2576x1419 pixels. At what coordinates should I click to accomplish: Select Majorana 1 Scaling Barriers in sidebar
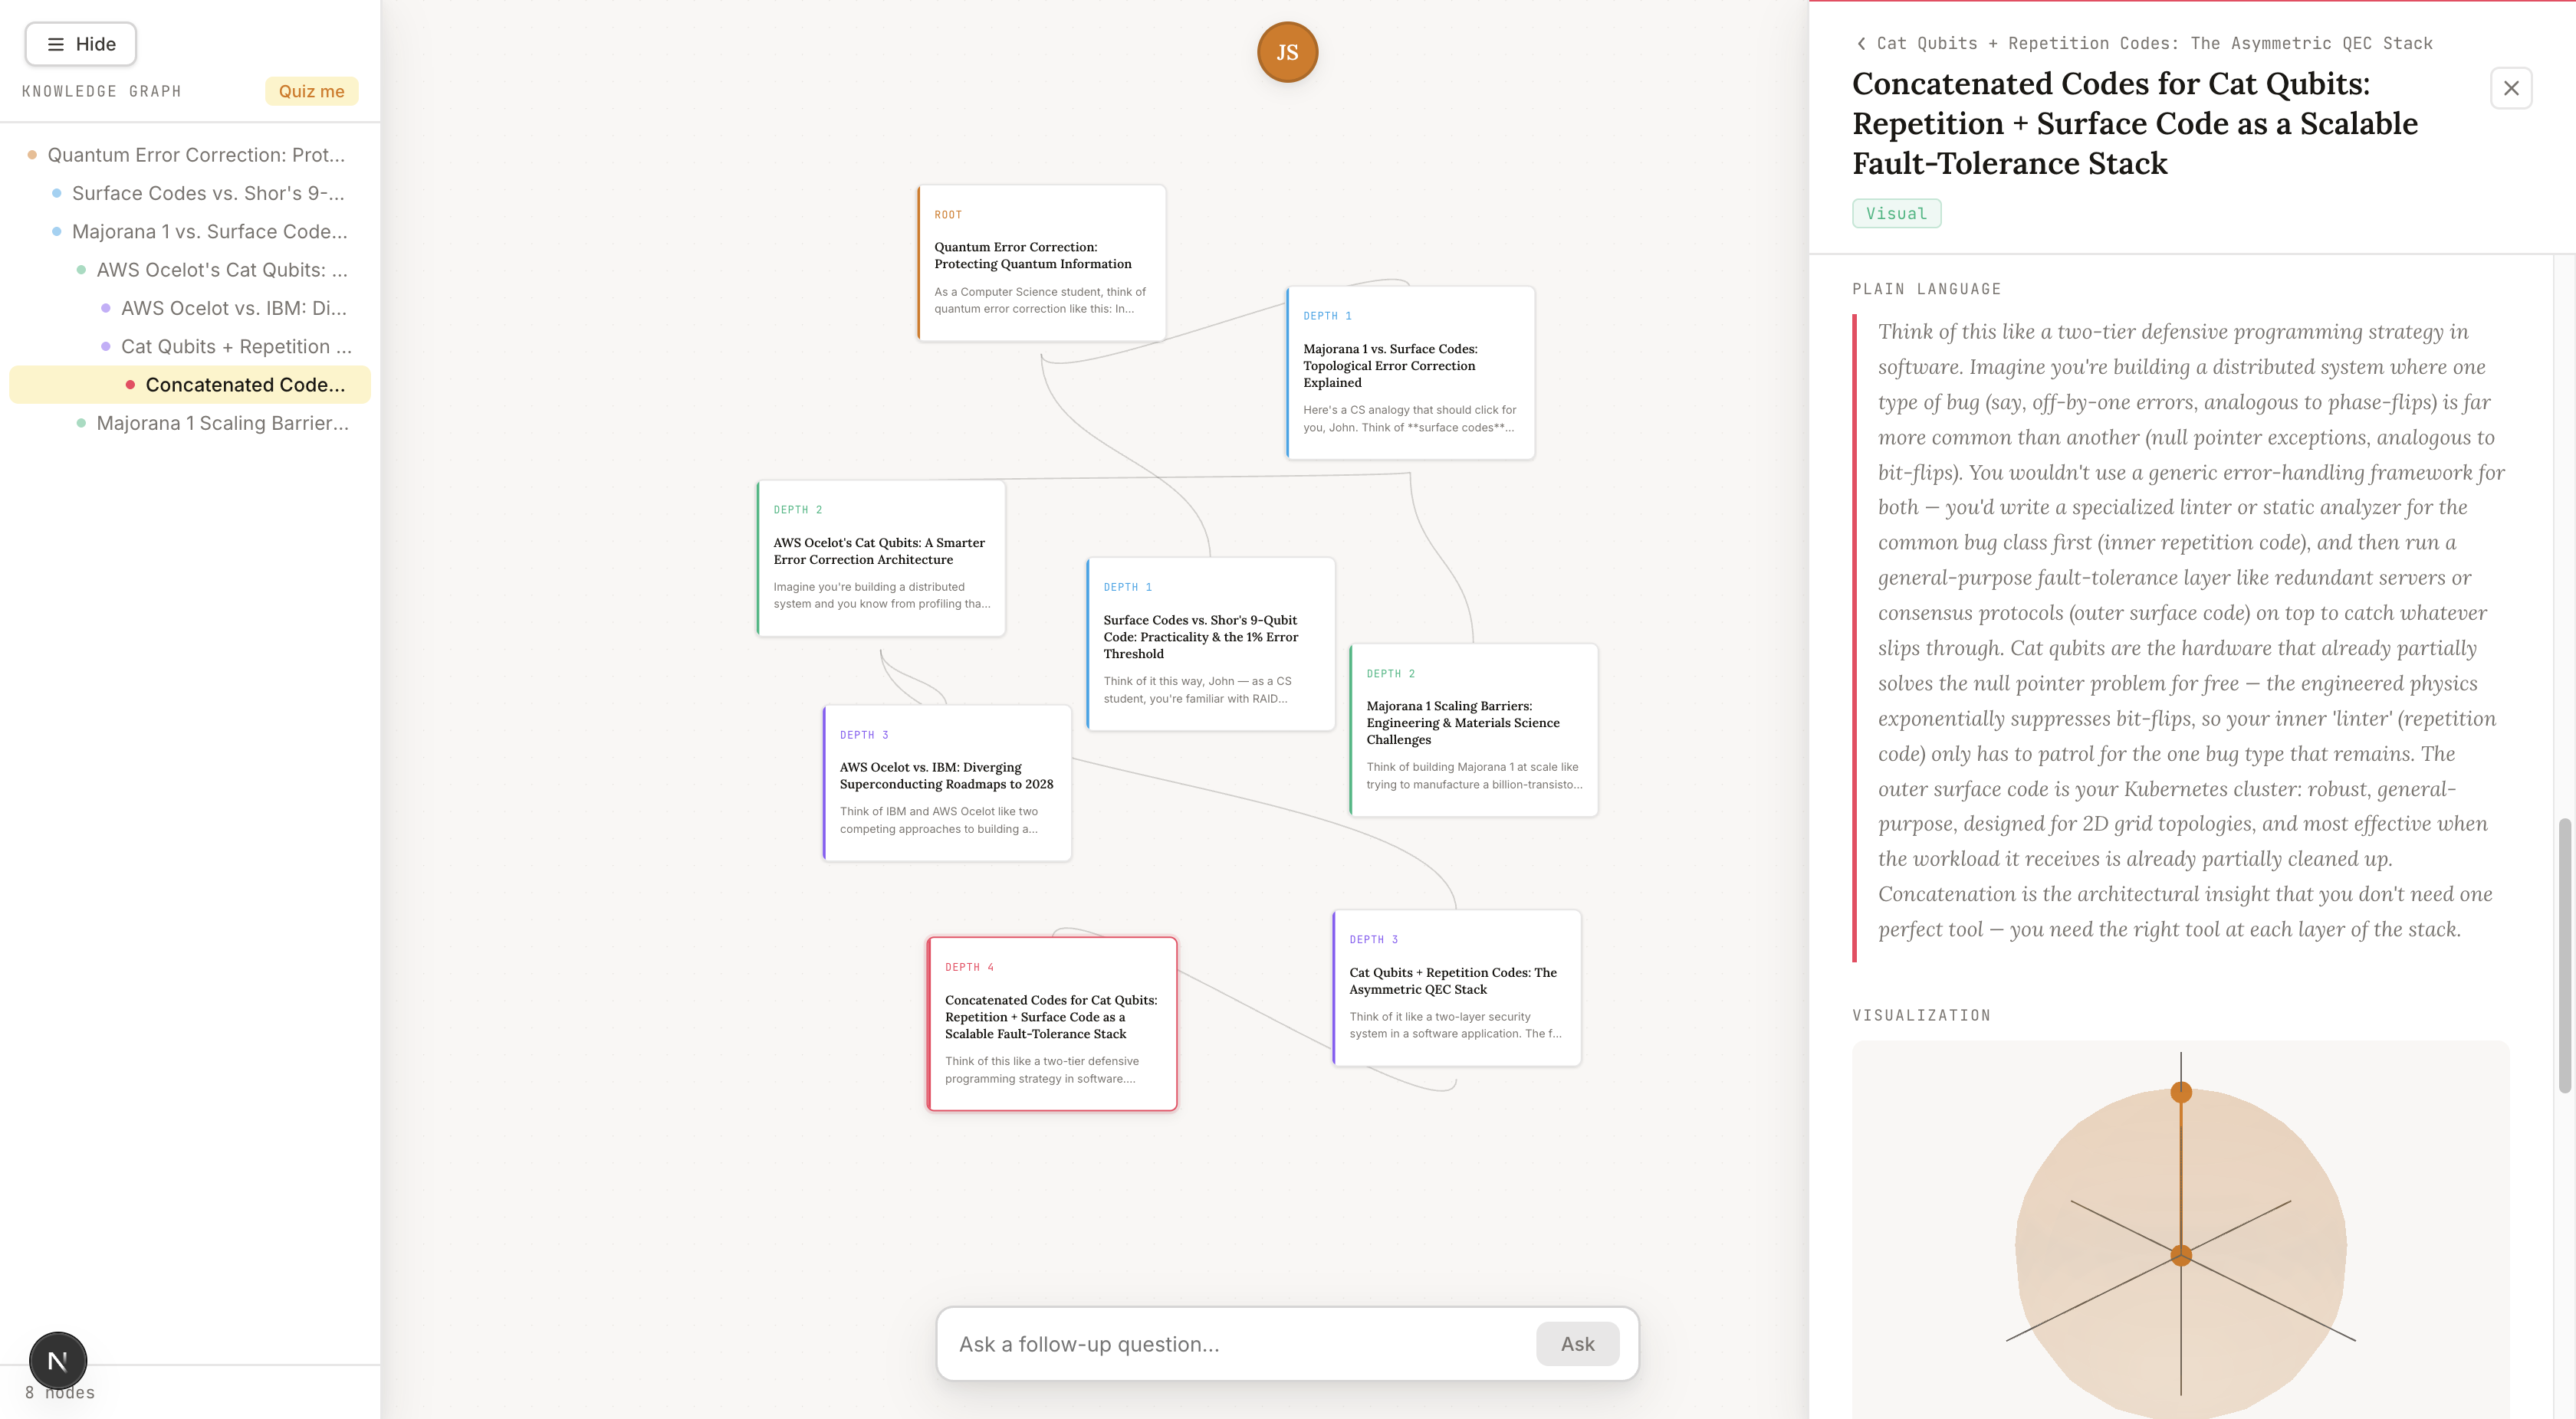pyautogui.click(x=222, y=423)
